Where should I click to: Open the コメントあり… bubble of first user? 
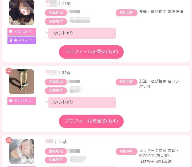point(82,33)
